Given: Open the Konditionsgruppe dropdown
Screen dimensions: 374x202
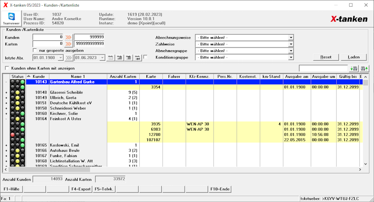Looking at the screenshot, I should [291, 57].
